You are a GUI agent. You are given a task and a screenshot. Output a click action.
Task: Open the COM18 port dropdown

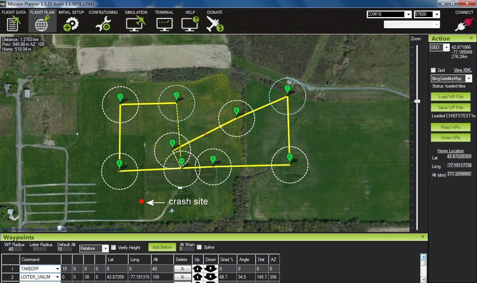point(408,15)
